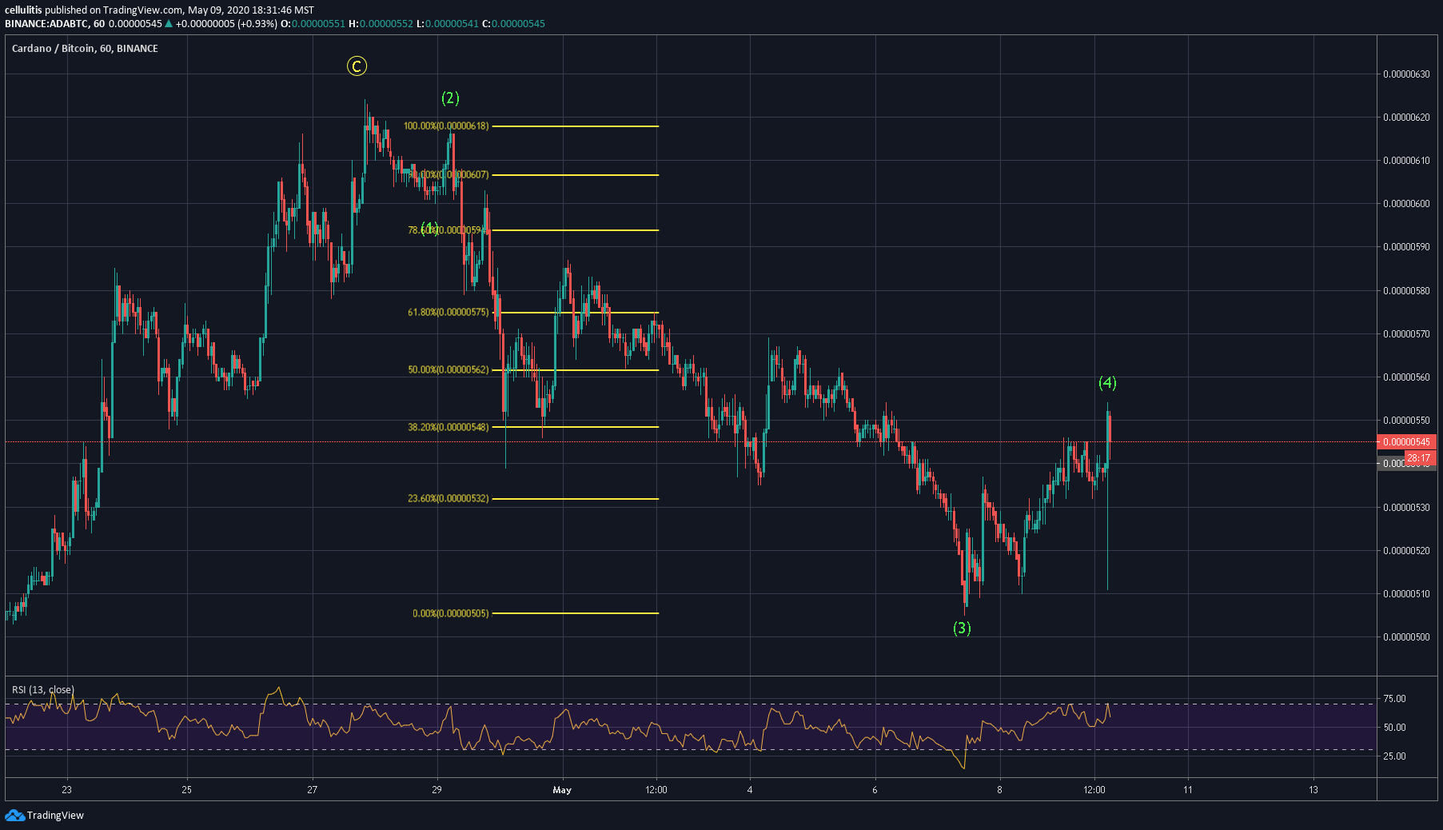1443x830 pixels.
Task: Click the 0.00000580 price axis label
Action: [1406, 291]
